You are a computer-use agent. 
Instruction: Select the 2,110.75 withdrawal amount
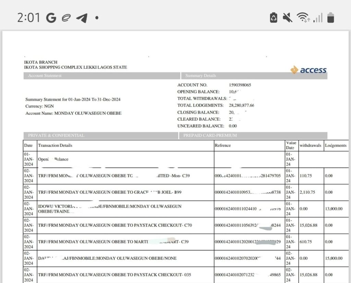(x=307, y=192)
